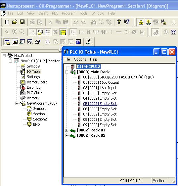
Task: Select Section2 under NewProgram1
Action: (x=40, y=119)
